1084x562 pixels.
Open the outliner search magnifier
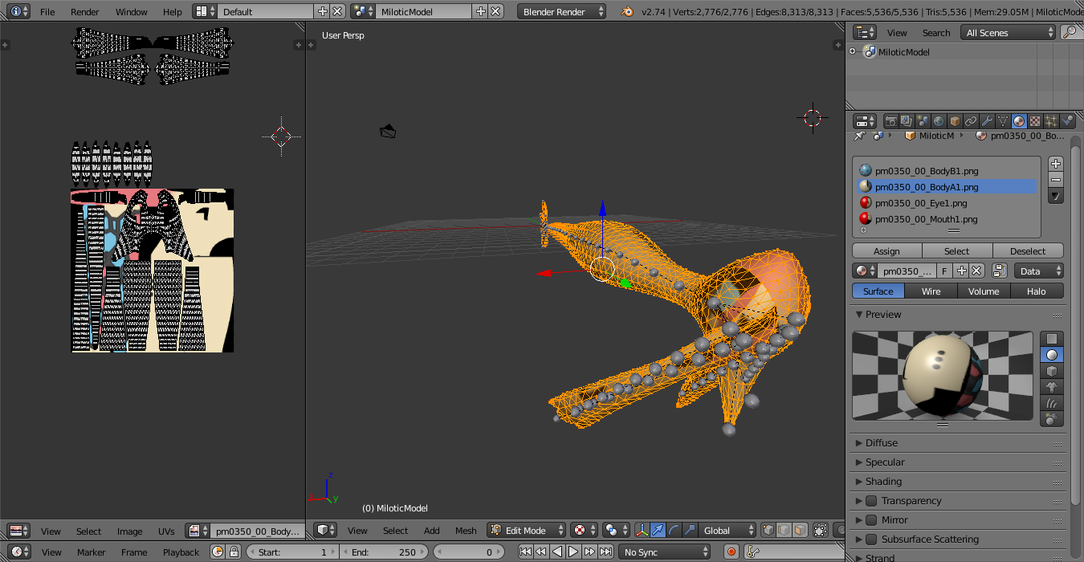1070,32
